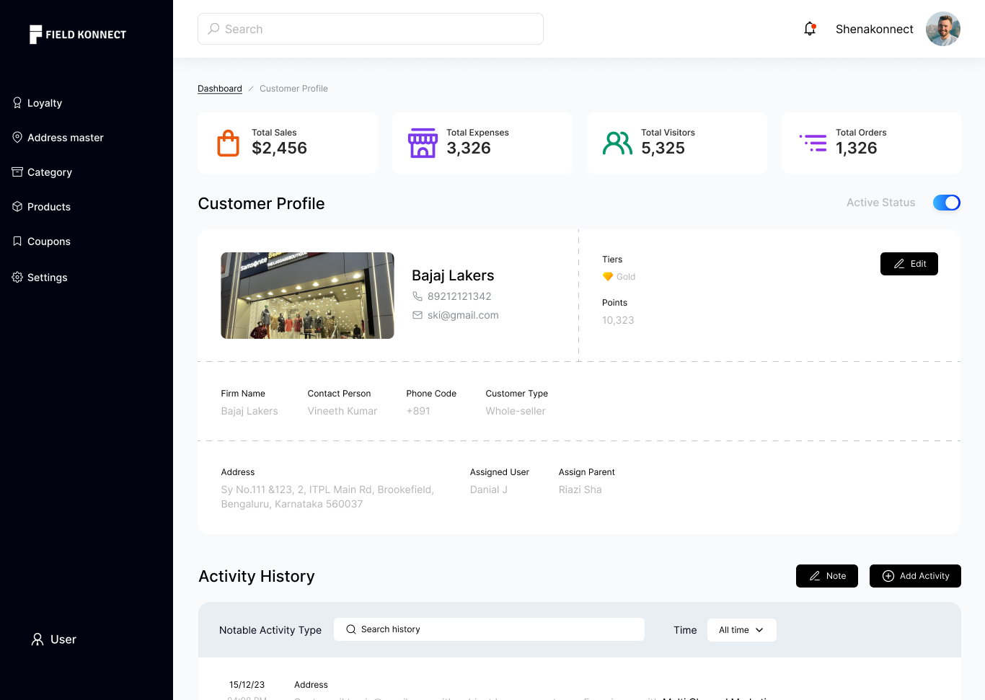Go back to Dashboard breadcrumb
Screen dimensions: 985x700
(220, 89)
